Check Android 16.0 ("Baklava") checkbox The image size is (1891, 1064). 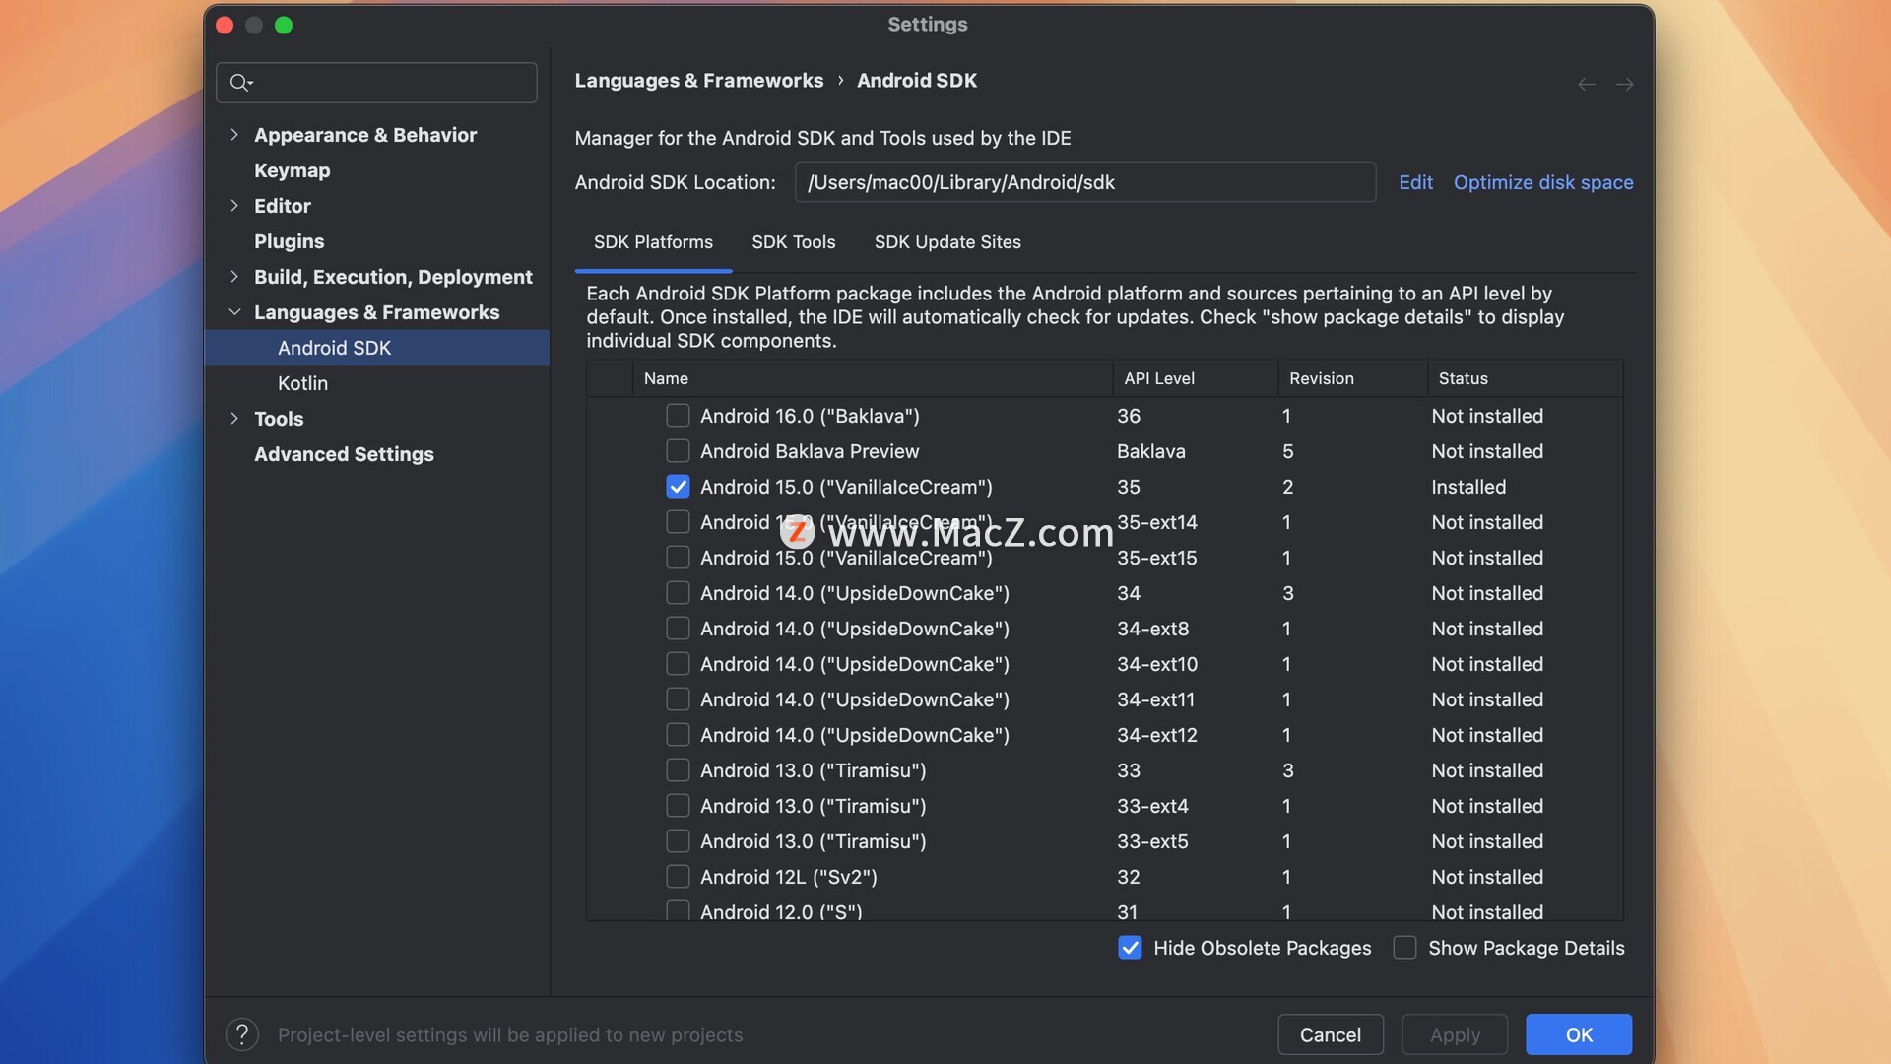click(x=678, y=416)
